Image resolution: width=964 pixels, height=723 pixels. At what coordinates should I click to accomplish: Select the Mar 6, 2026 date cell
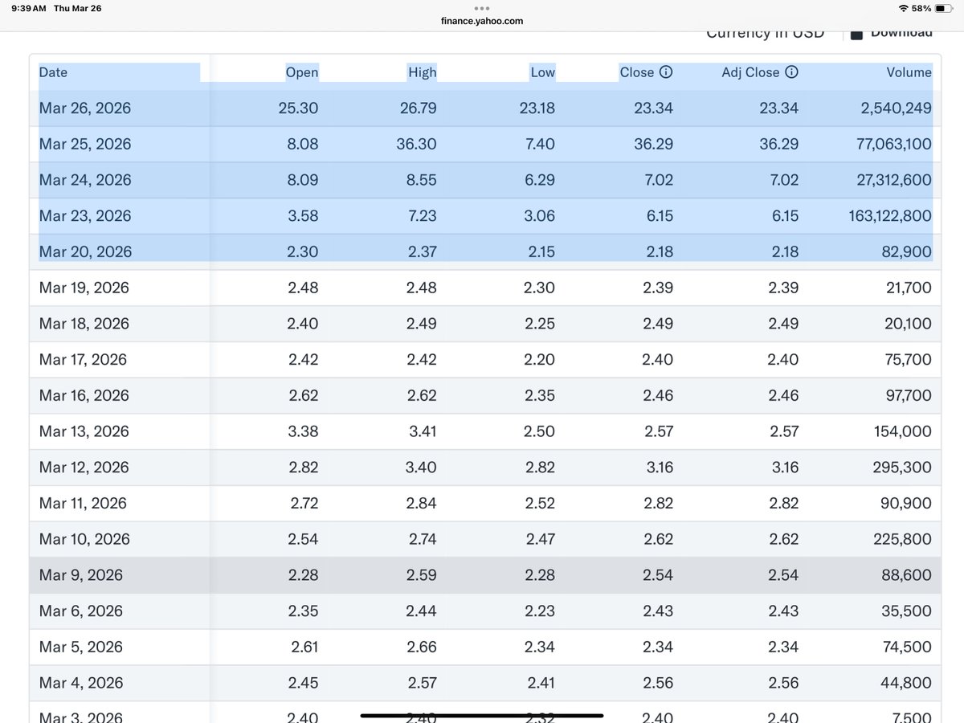coord(81,611)
